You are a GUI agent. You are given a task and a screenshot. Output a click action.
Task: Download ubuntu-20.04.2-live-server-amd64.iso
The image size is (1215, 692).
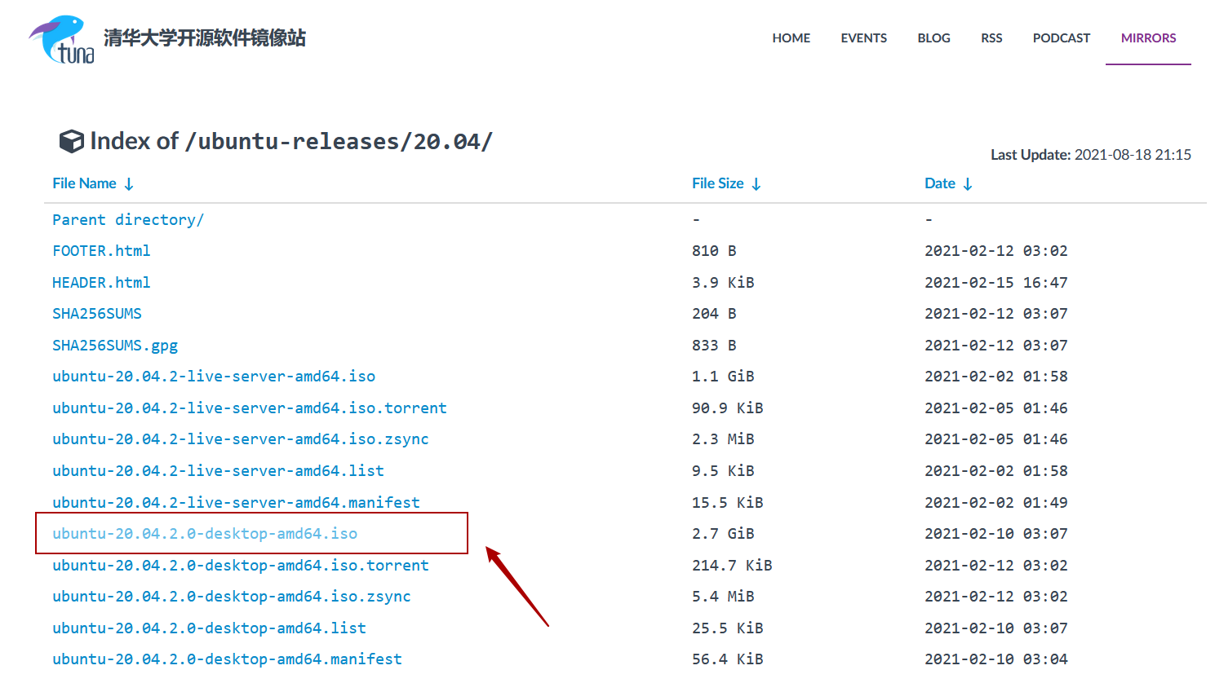pos(214,377)
